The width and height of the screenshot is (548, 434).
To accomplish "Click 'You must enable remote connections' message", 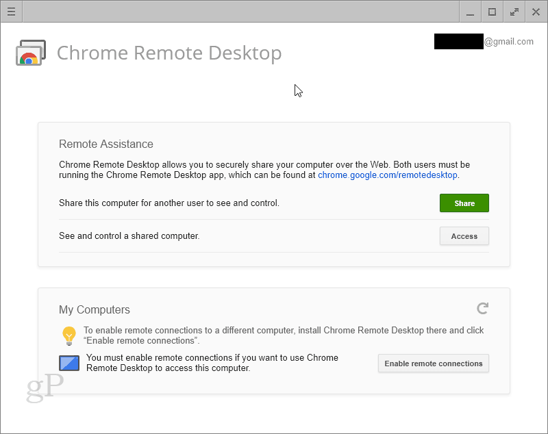I will (212, 363).
